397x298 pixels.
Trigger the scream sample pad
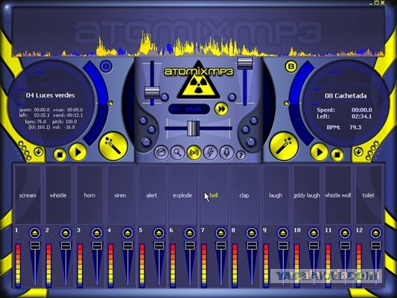tap(28, 194)
